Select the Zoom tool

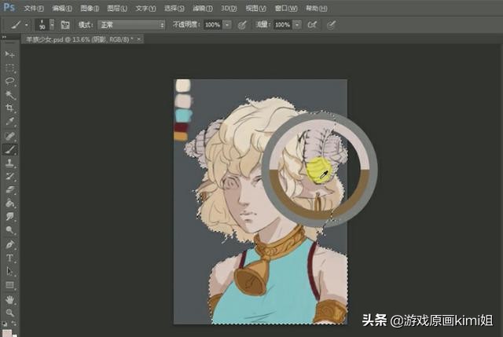pos(9,313)
